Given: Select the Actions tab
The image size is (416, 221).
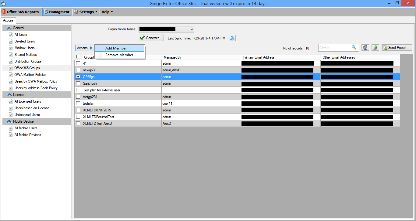Looking at the screenshot, I should (x=8, y=20).
